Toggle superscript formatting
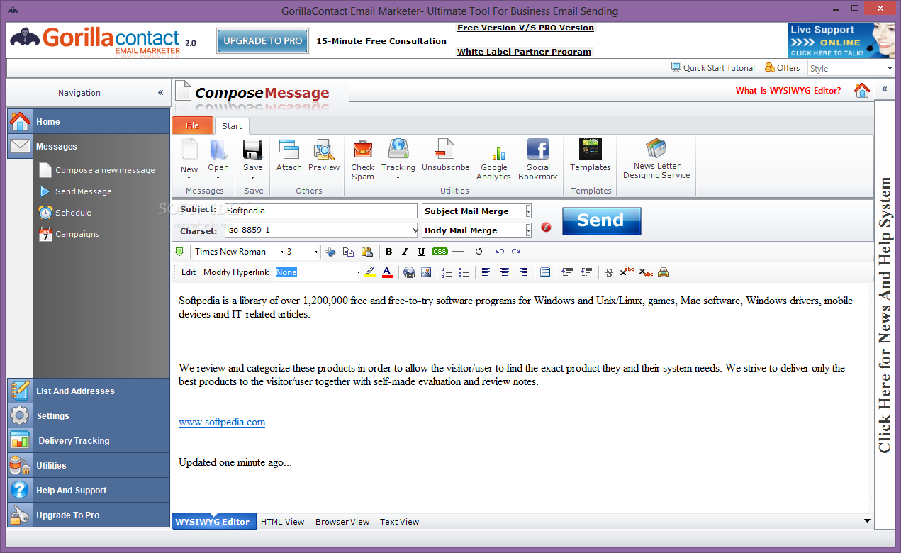 (627, 272)
